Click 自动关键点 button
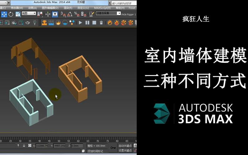 pyautogui.click(x=125, y=146)
